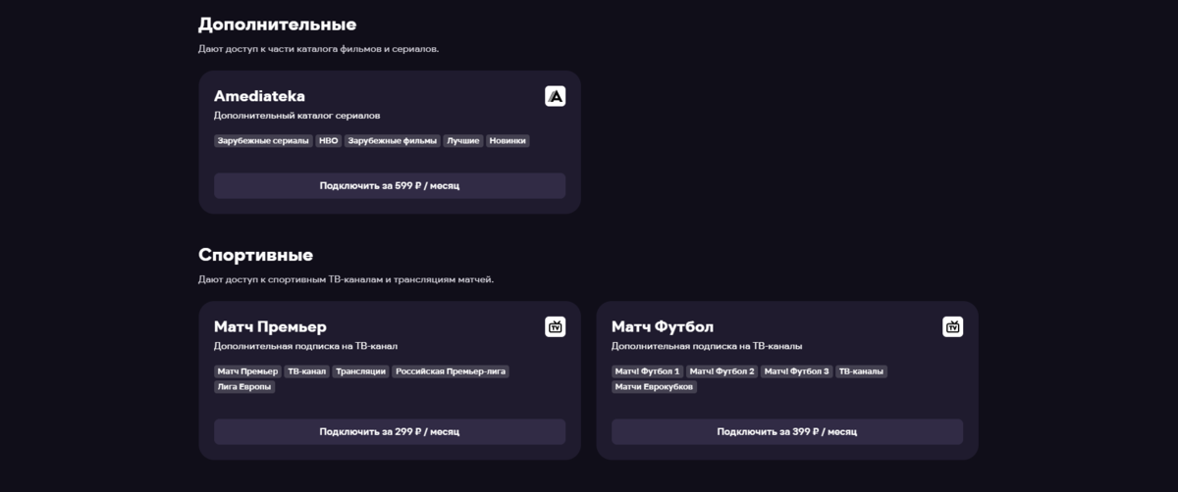Click the Российская Премьер-лига tag
1178x492 pixels.
point(452,371)
